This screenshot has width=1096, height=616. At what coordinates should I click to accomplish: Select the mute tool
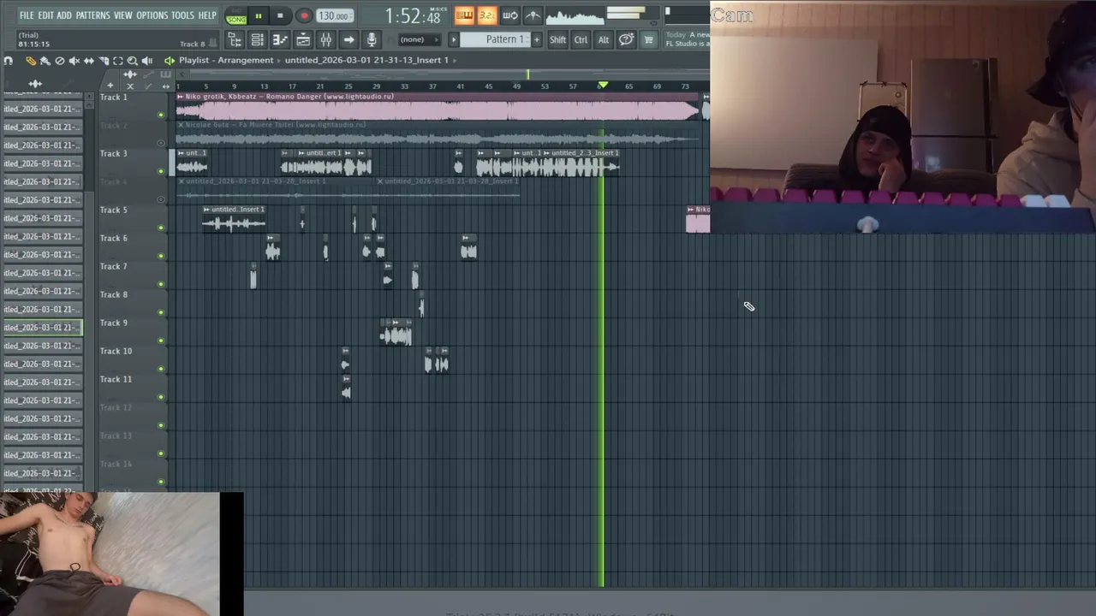pyautogui.click(x=74, y=61)
